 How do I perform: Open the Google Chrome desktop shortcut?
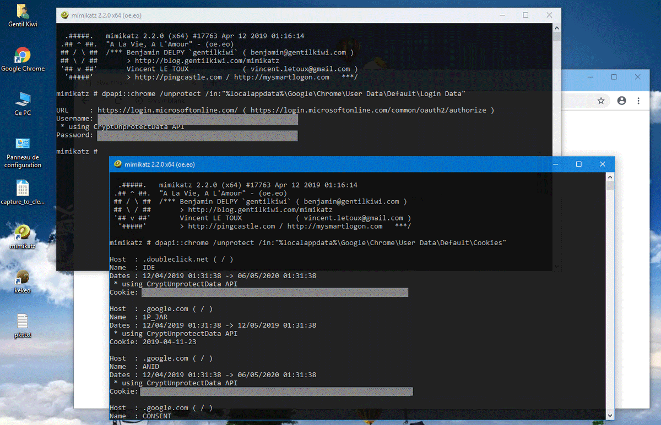[23, 59]
